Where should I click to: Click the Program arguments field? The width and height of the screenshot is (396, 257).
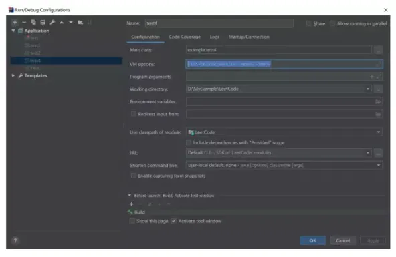(x=284, y=77)
